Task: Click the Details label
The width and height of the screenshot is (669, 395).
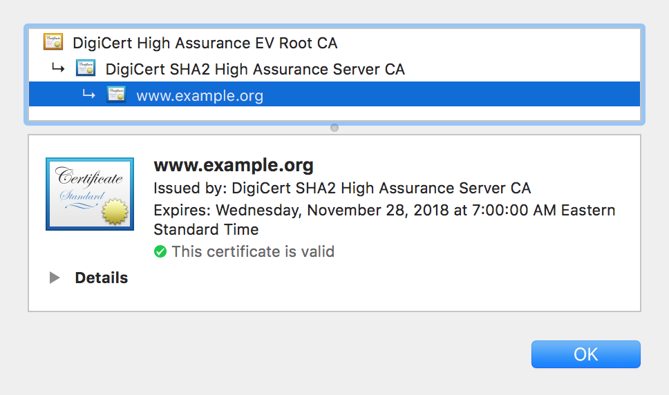Action: [x=102, y=278]
